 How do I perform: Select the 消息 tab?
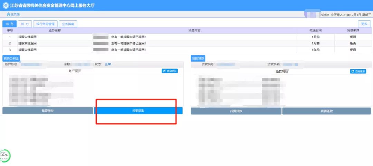click(x=10, y=24)
